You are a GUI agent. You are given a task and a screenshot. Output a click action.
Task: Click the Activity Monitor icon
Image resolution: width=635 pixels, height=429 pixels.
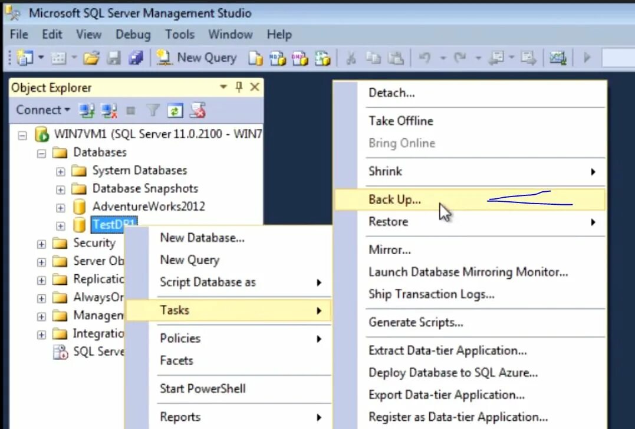[x=558, y=58]
